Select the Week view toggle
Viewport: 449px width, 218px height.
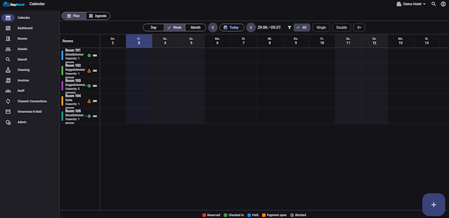(175, 27)
